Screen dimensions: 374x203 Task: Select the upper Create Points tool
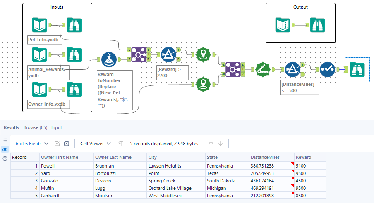click(203, 54)
